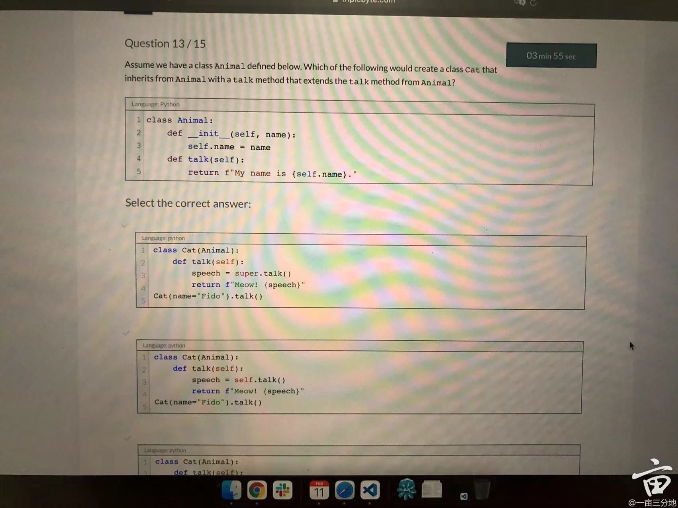The image size is (678, 508).
Task: Select first answer using super.talk()
Action: point(125,225)
